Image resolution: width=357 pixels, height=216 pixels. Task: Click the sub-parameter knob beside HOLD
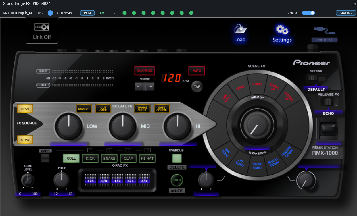[206, 180]
